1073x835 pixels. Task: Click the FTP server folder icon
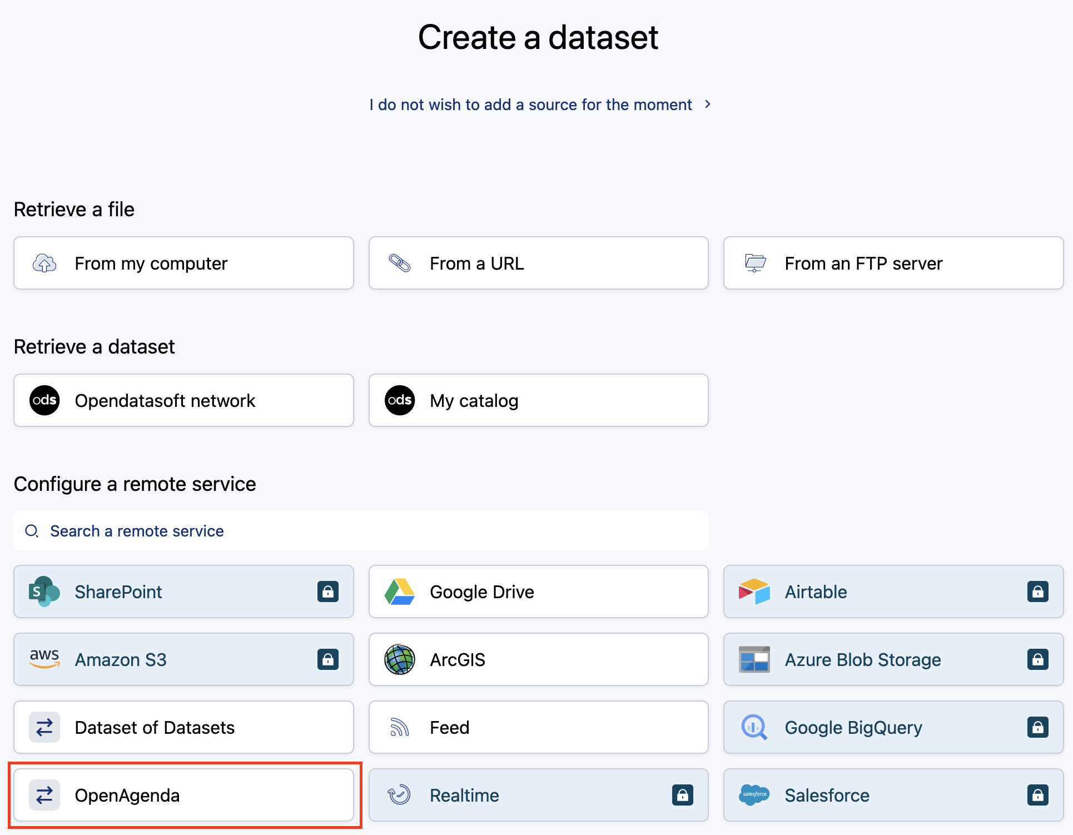coord(755,262)
